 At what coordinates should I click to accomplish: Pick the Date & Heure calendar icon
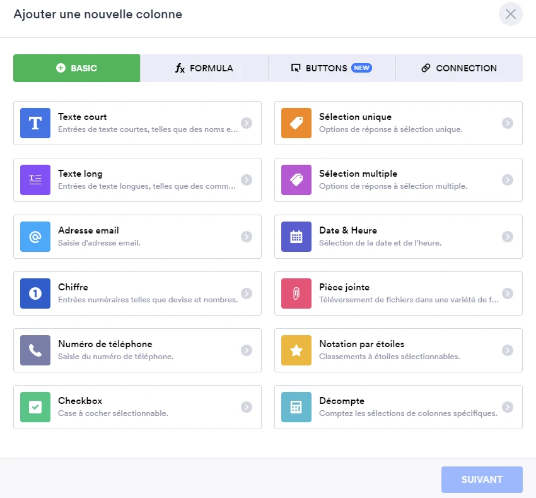pos(296,237)
